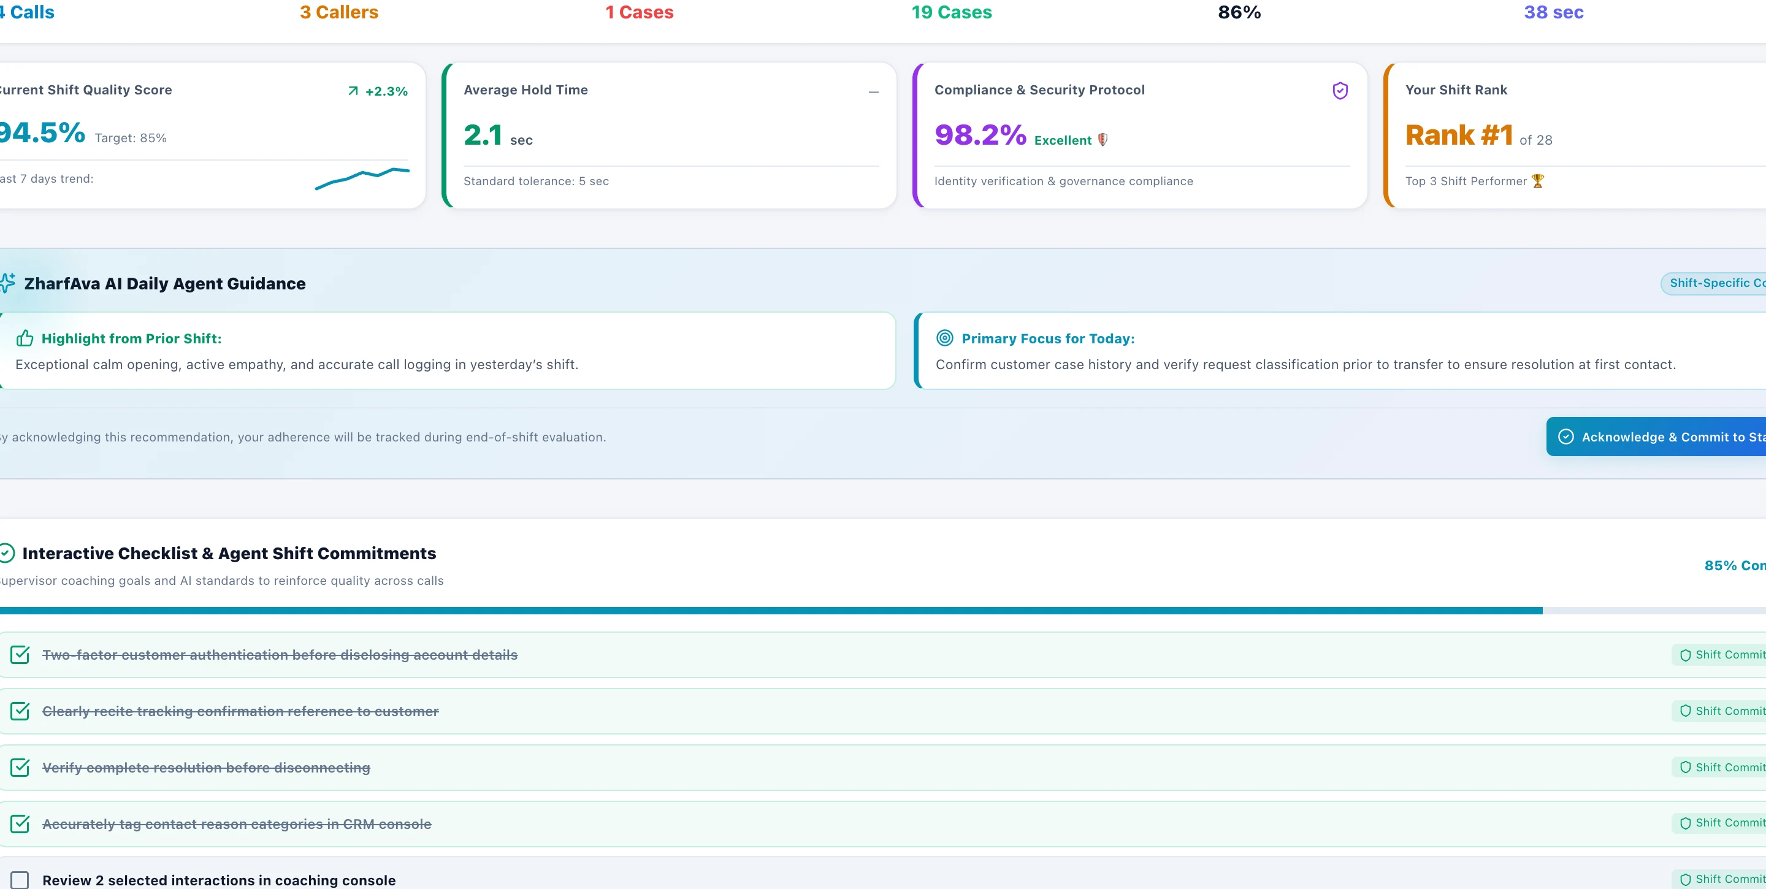Click the Rank #1 value
Image resolution: width=1766 pixels, height=889 pixels.
[1459, 135]
